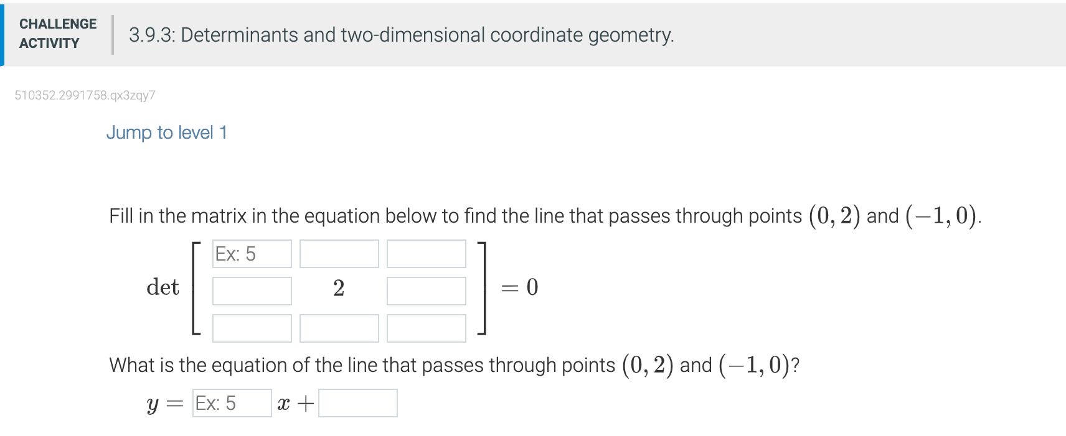The width and height of the screenshot is (1066, 436).
Task: Click the middle-right matrix input field
Action: tap(426, 290)
